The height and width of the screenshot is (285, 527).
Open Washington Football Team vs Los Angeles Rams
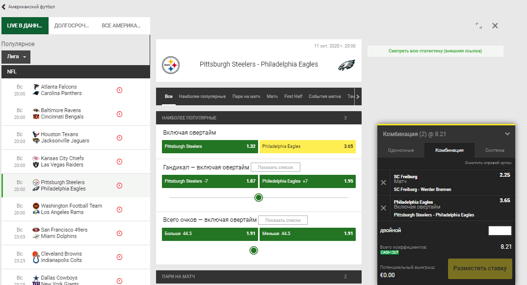pyautogui.click(x=76, y=209)
